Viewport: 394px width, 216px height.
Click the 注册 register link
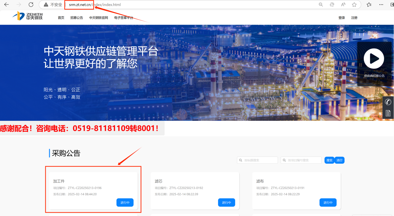[354, 18]
